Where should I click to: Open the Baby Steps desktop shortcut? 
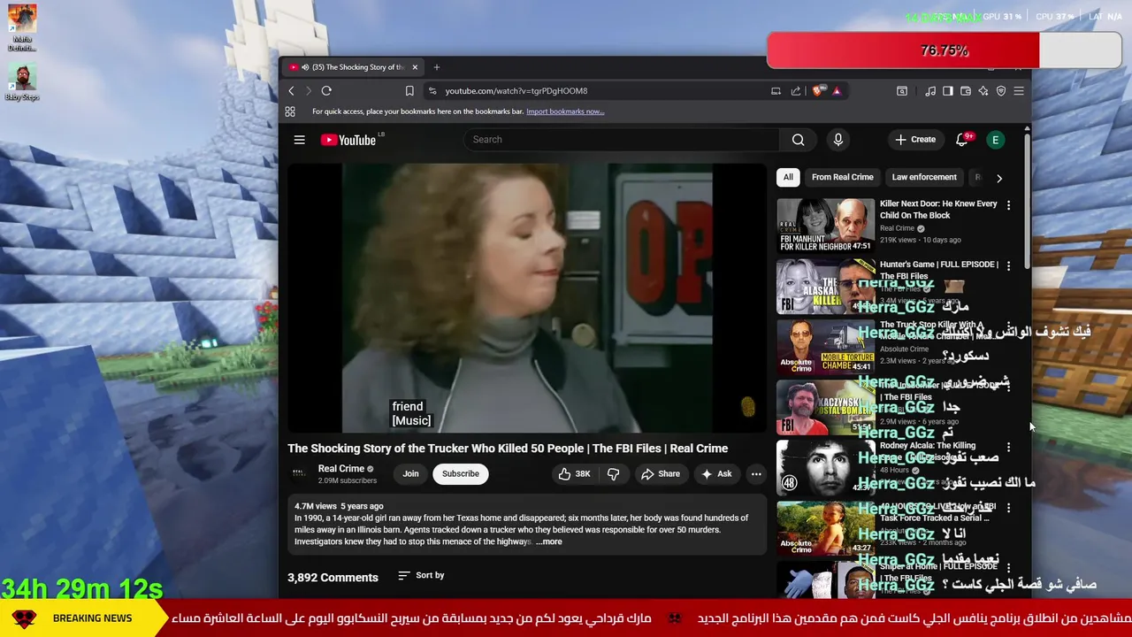[x=22, y=82]
